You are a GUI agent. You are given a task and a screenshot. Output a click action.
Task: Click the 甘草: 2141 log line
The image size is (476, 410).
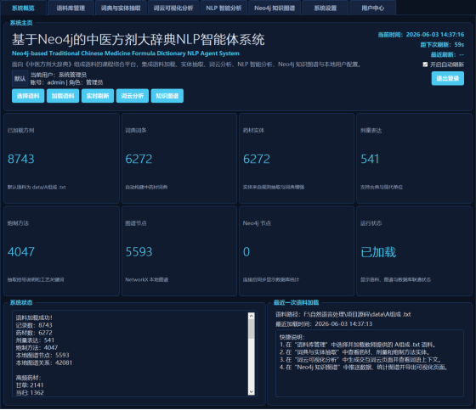tap(30, 385)
